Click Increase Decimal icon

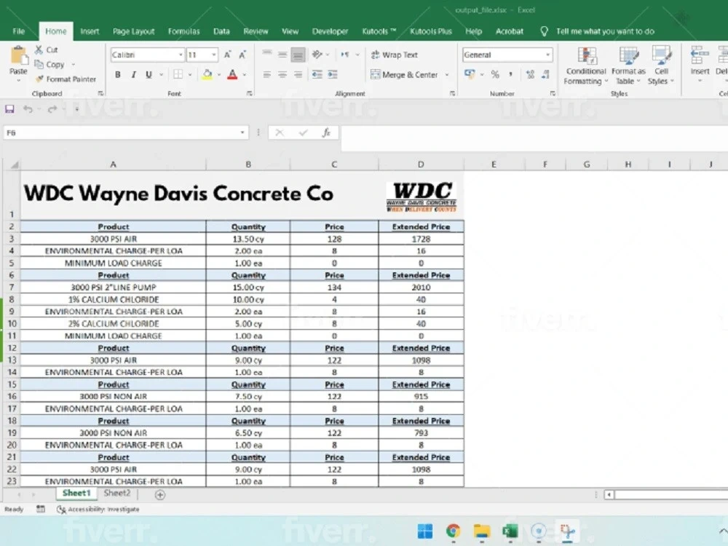click(530, 74)
